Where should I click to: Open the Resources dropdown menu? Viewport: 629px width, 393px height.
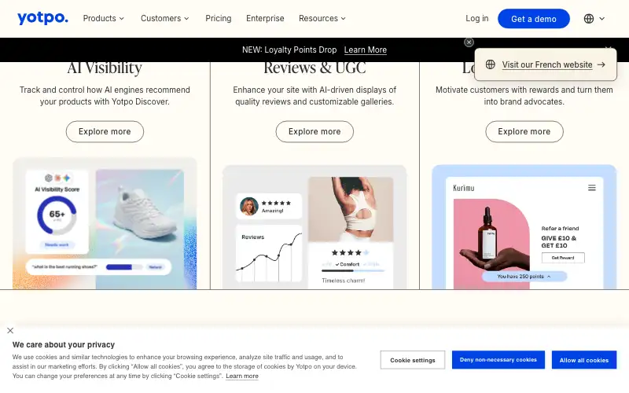click(x=322, y=18)
